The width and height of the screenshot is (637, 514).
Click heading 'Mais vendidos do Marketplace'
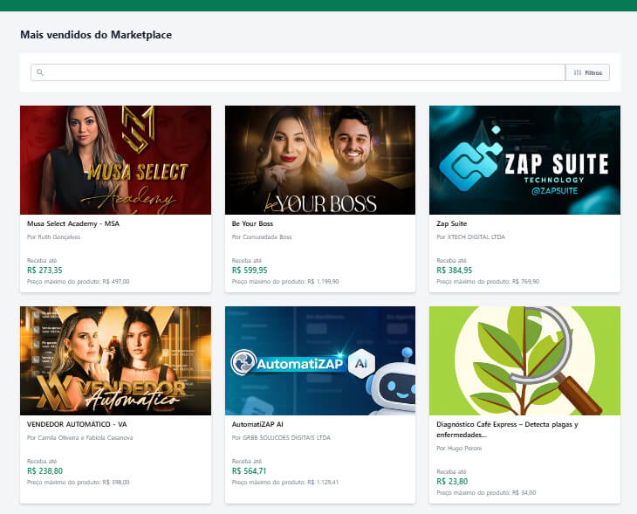[96, 35]
